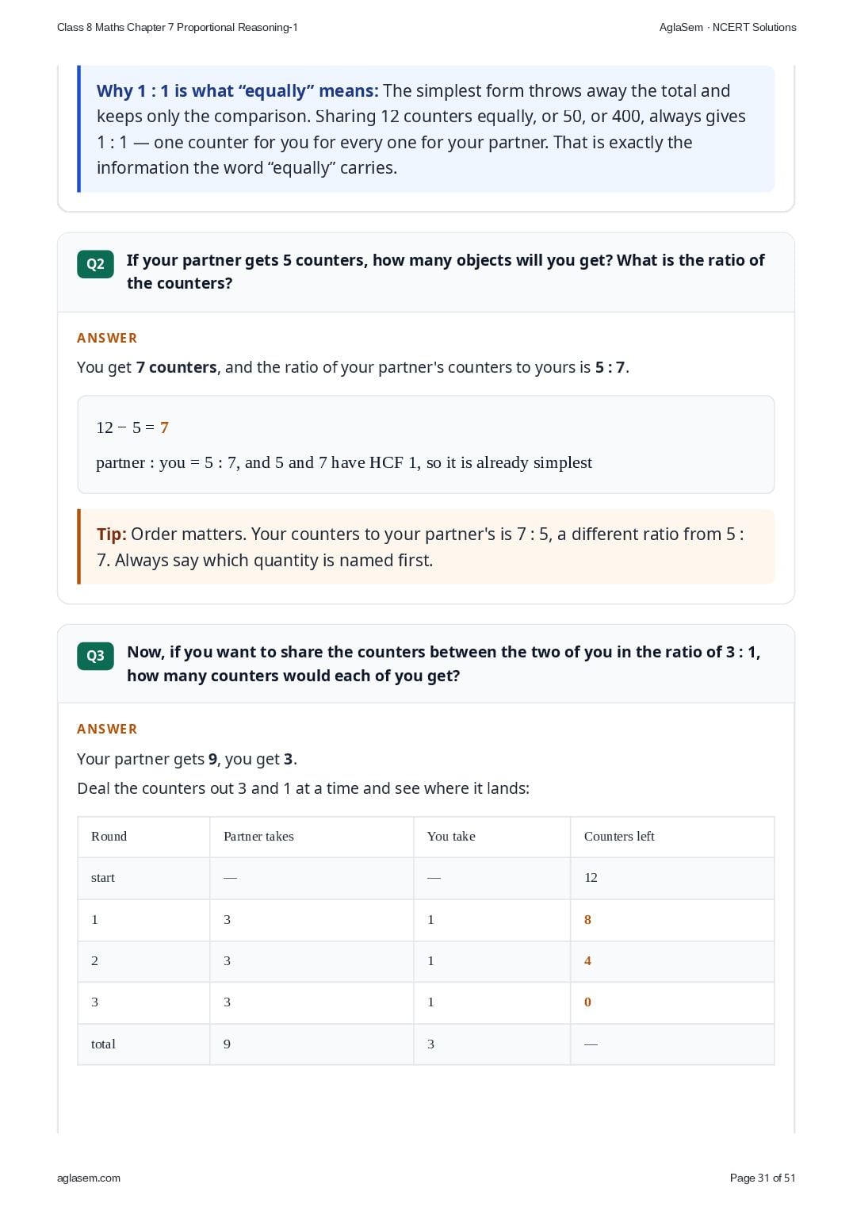Click the Page 31 of 51 footer text
Image resolution: width=853 pixels, height=1207 pixels.
763,1178
